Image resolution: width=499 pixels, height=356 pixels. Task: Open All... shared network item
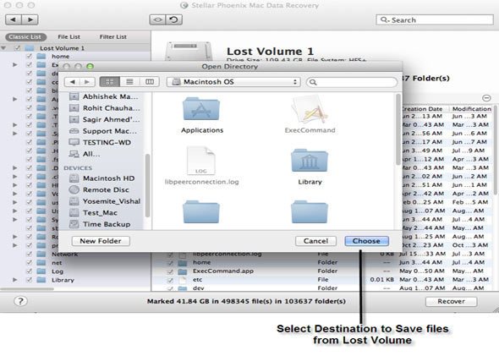pyautogui.click(x=85, y=154)
